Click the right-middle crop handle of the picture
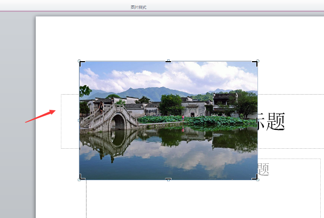 (257, 120)
